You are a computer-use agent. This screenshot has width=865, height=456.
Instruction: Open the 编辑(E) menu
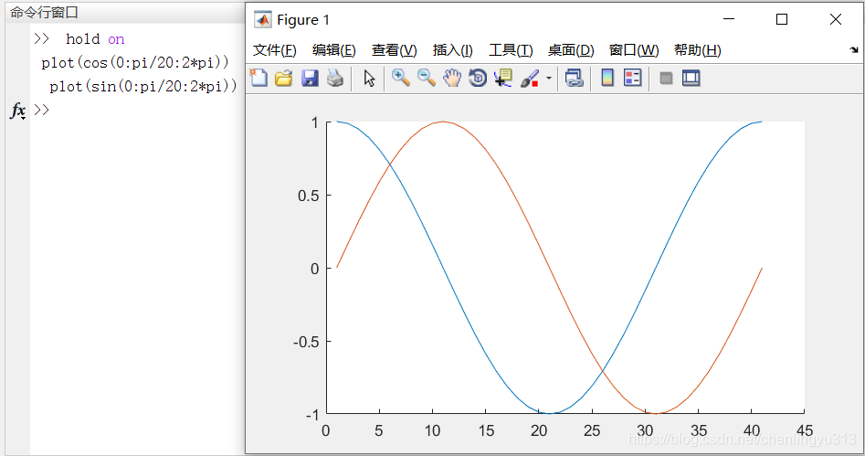coord(333,50)
